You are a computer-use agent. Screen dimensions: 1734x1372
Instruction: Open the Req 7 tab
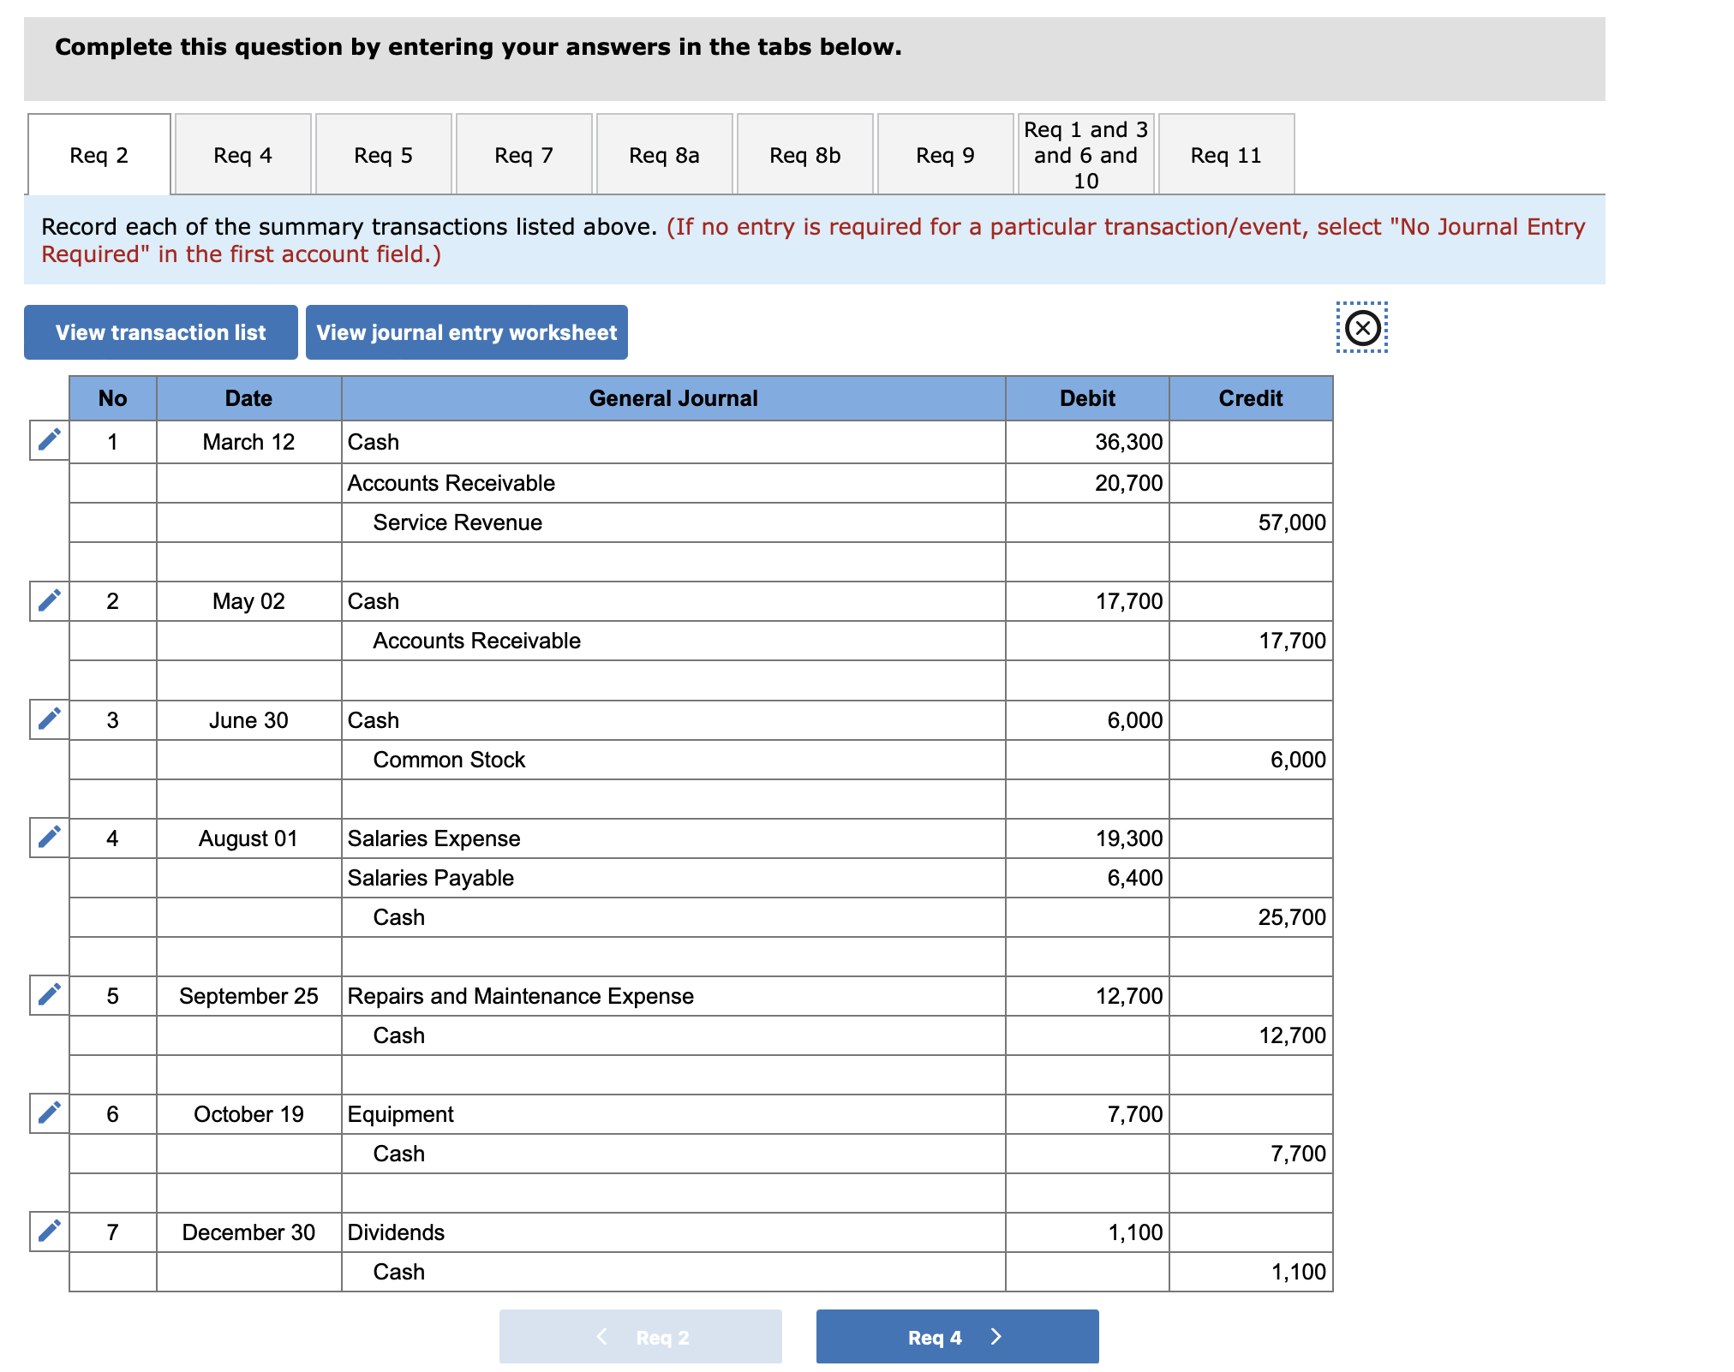tap(523, 155)
